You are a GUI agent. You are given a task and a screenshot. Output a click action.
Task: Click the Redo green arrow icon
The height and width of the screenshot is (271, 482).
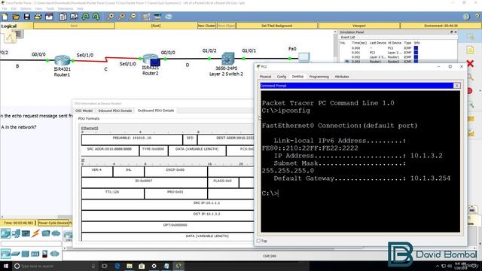(x=96, y=17)
